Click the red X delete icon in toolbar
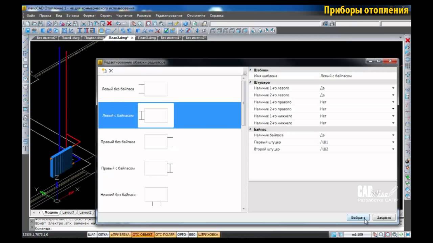 tap(109, 24)
